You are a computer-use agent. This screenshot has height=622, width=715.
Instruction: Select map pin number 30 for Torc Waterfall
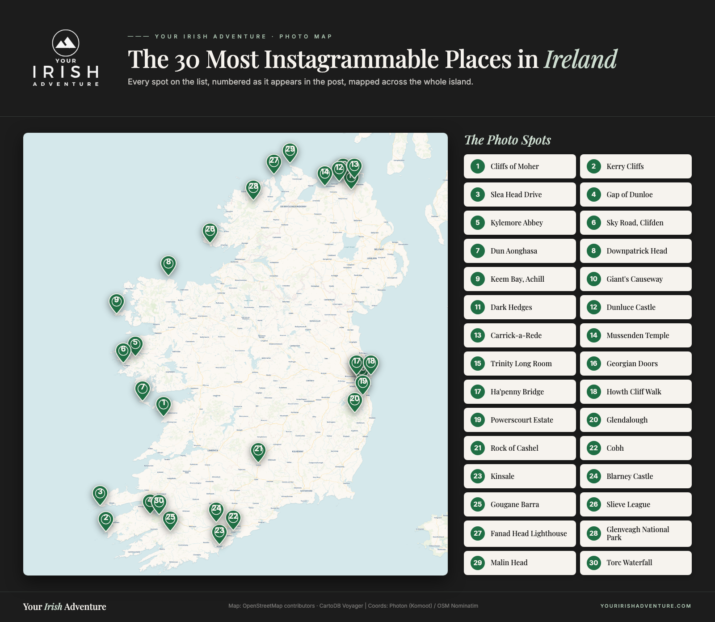(x=159, y=504)
